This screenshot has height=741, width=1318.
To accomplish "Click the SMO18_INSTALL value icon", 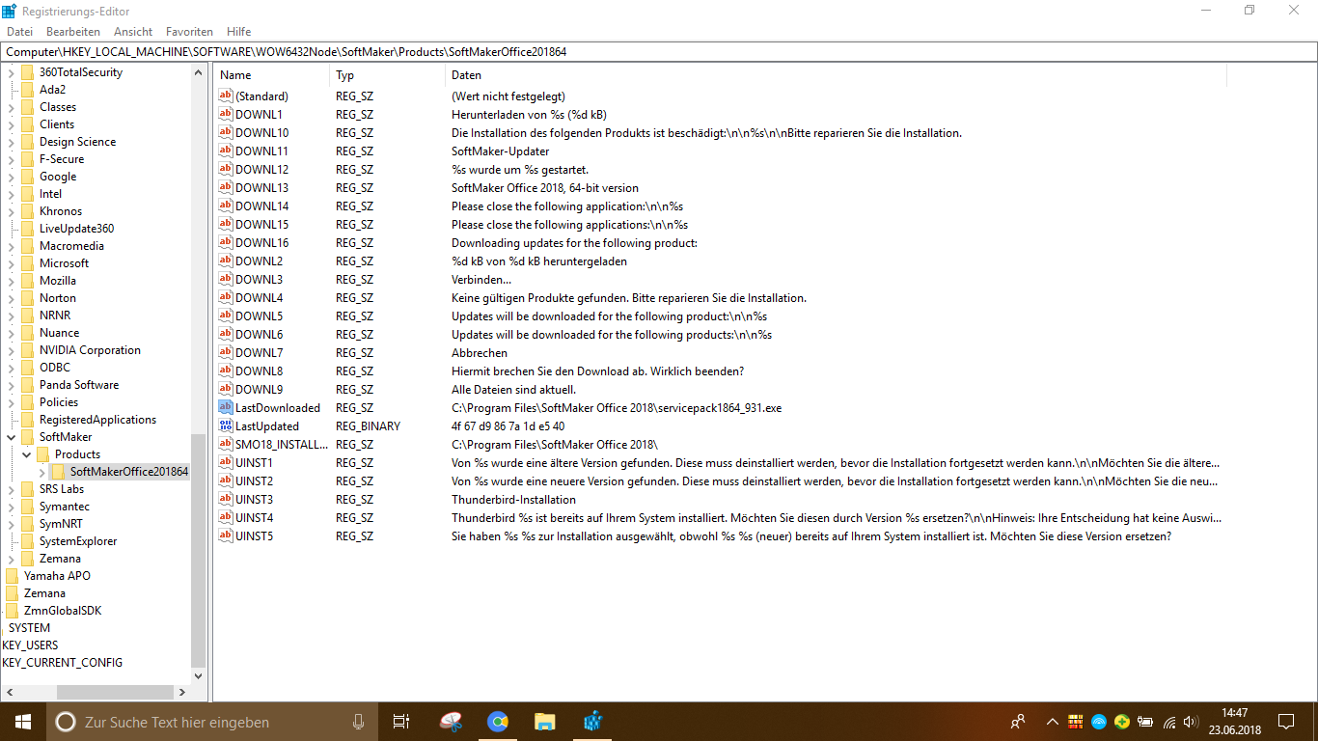I will tap(226, 444).
